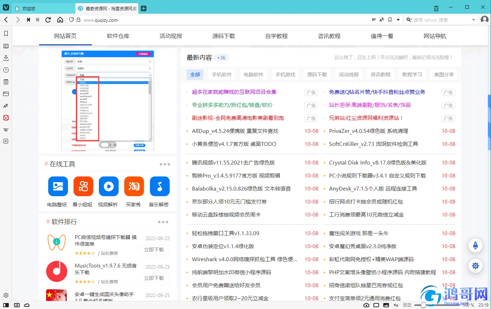Viewport: 491px width, 309px height.
Task: Go back to the previous page
Action: (x=6, y=20)
